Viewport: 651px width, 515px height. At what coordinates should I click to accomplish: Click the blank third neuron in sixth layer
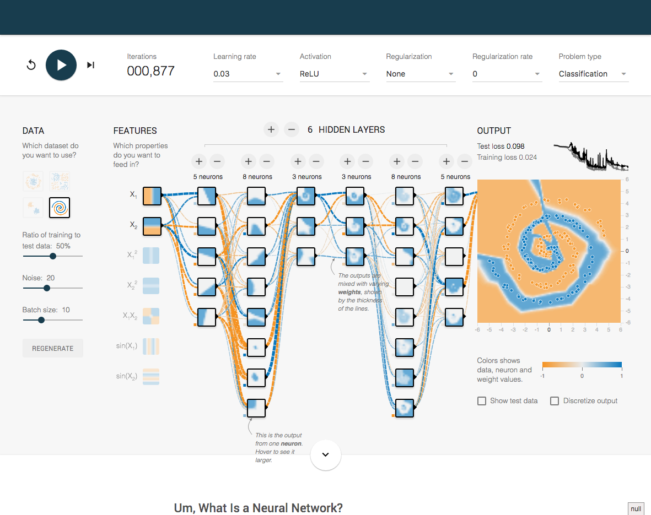(454, 257)
